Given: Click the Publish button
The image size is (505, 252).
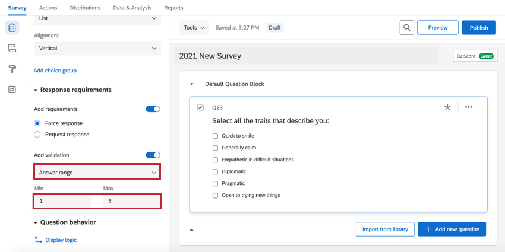Looking at the screenshot, I should [478, 28].
